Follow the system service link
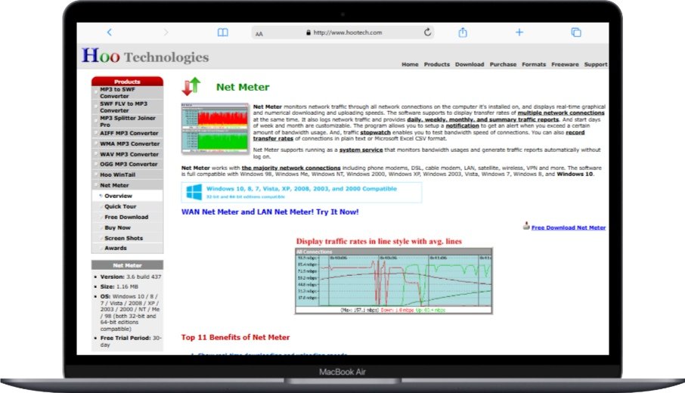This screenshot has height=393, width=685. coord(361,150)
